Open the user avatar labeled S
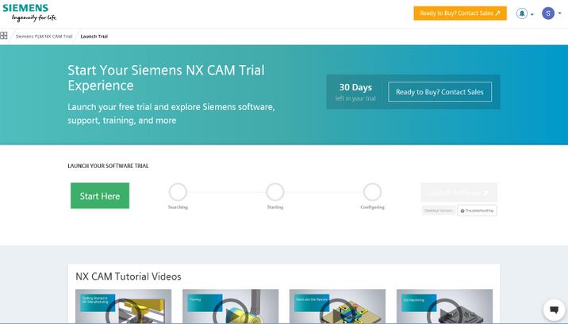This screenshot has height=324, width=568. click(x=548, y=13)
